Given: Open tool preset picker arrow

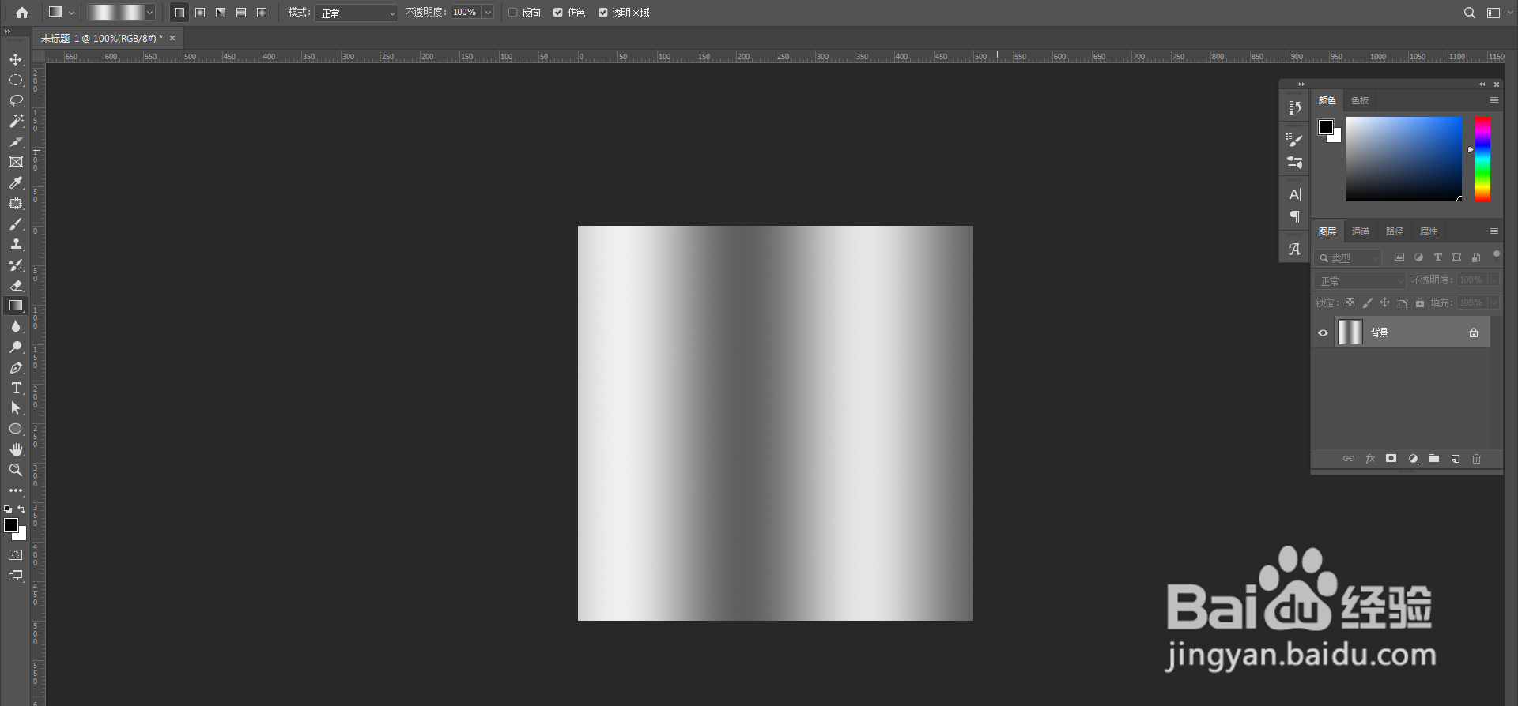Looking at the screenshot, I should 71,13.
